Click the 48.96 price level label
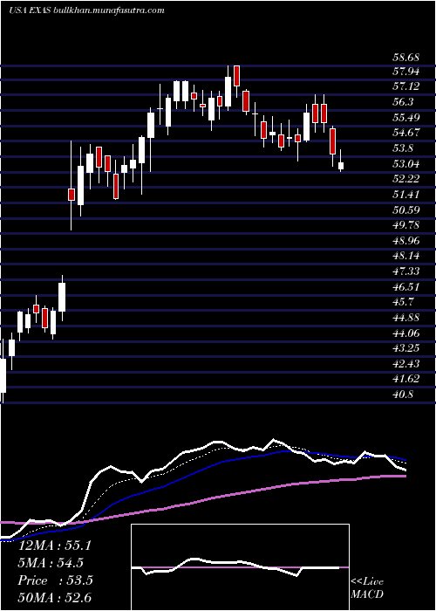436x611 pixels. click(405, 241)
